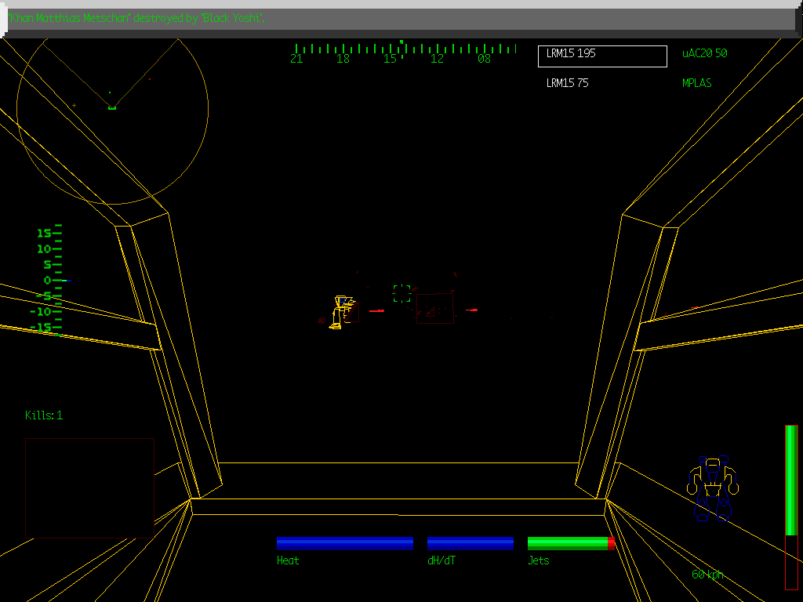Select the uAC20 autocannon readout

tap(702, 54)
